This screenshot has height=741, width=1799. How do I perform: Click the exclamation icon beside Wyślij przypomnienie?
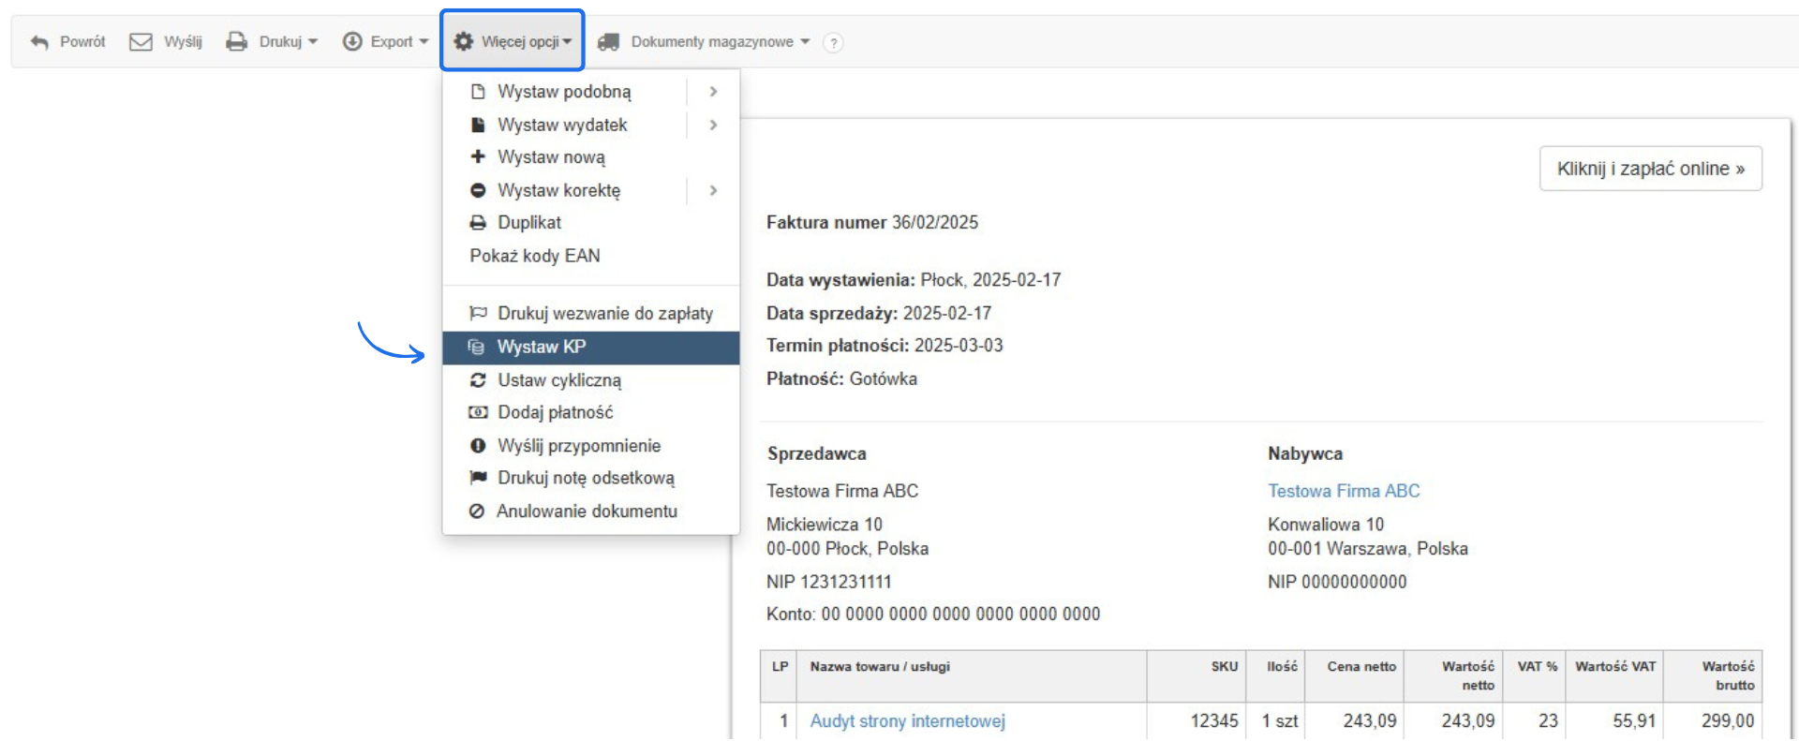point(478,446)
